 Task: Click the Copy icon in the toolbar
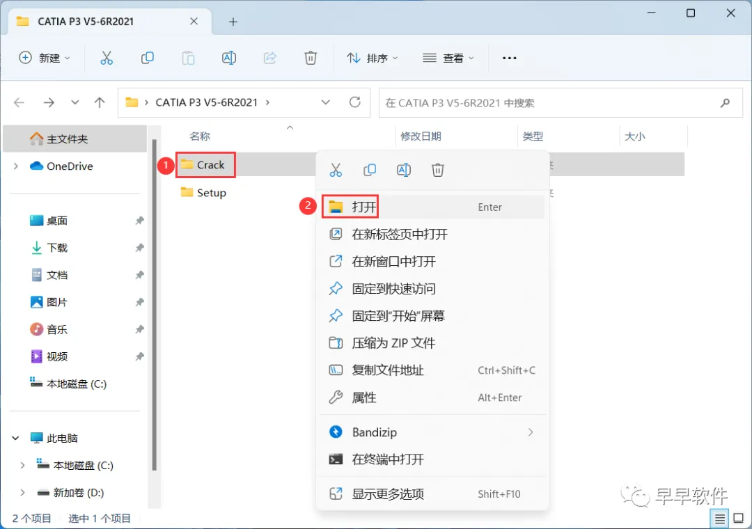click(147, 58)
